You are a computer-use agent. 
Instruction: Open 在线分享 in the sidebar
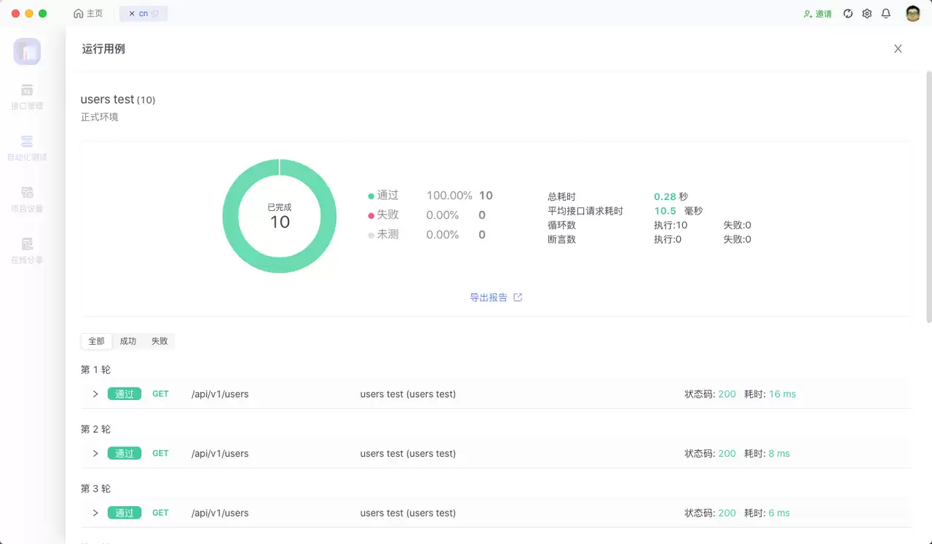[x=27, y=251]
